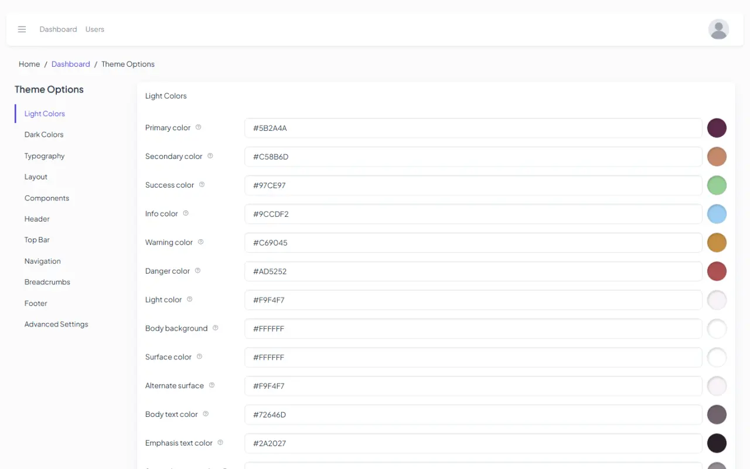Open Top Bar theme options
This screenshot has width=750, height=469.
[37, 240]
